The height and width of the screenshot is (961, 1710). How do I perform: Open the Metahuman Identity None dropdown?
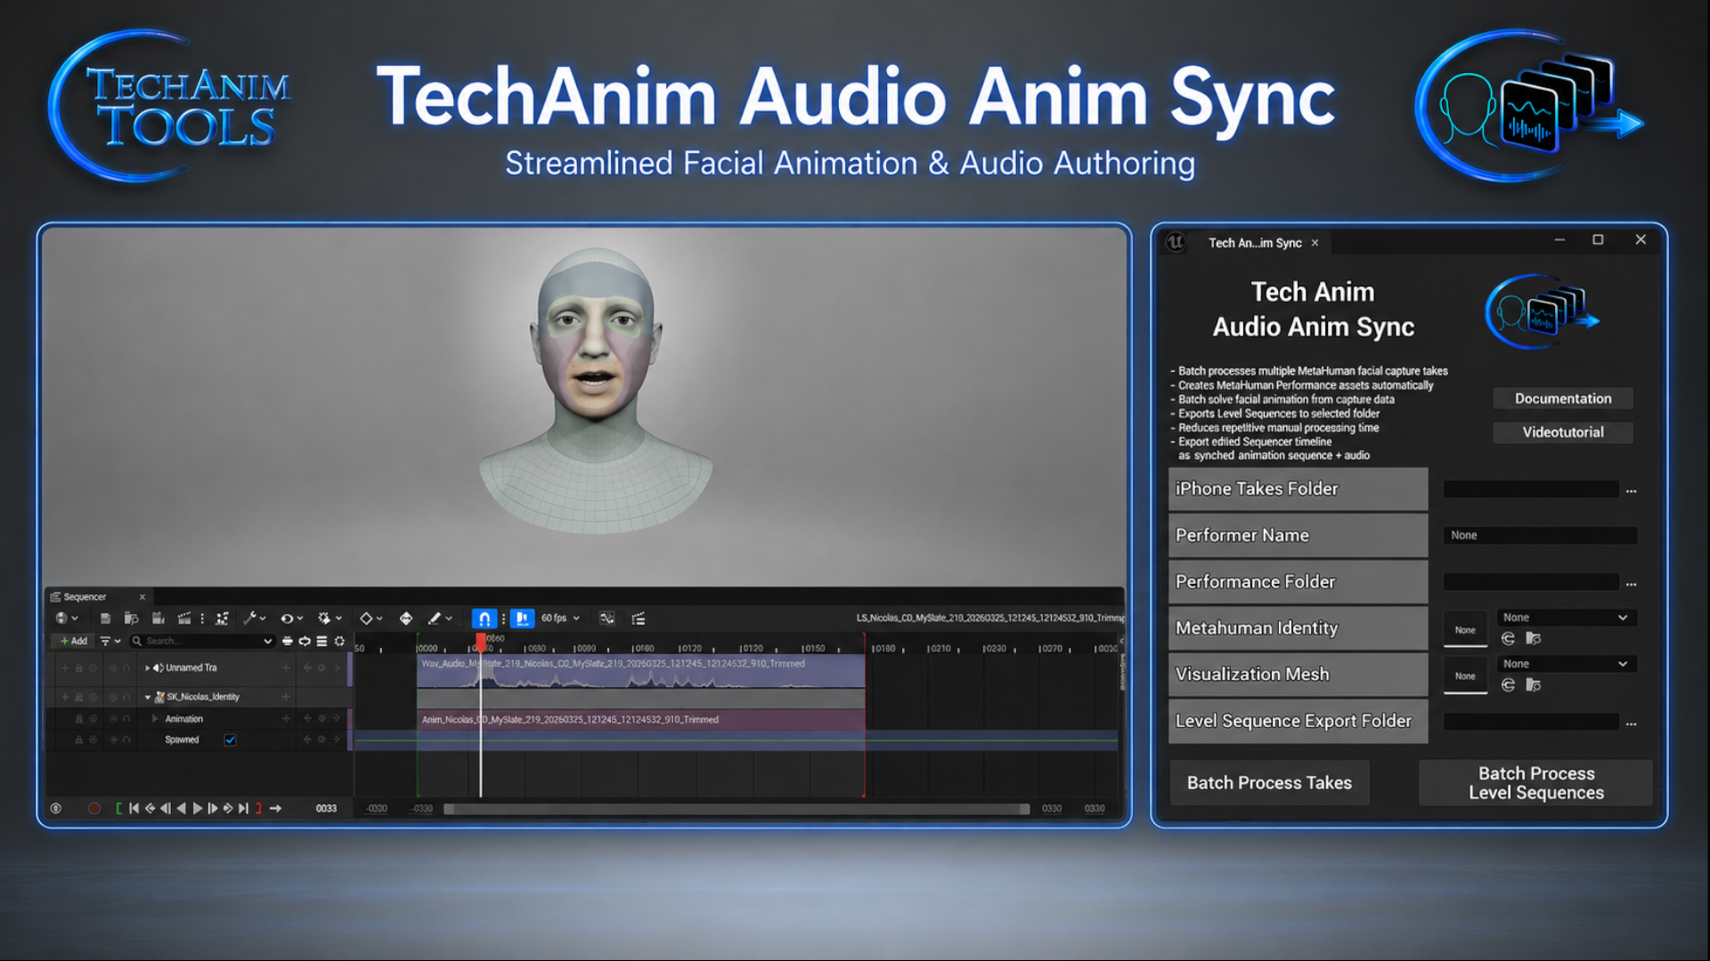click(x=1566, y=618)
